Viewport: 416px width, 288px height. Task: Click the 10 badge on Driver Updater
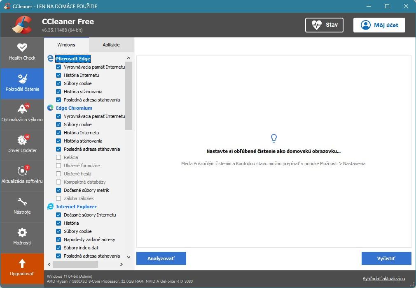point(27,137)
